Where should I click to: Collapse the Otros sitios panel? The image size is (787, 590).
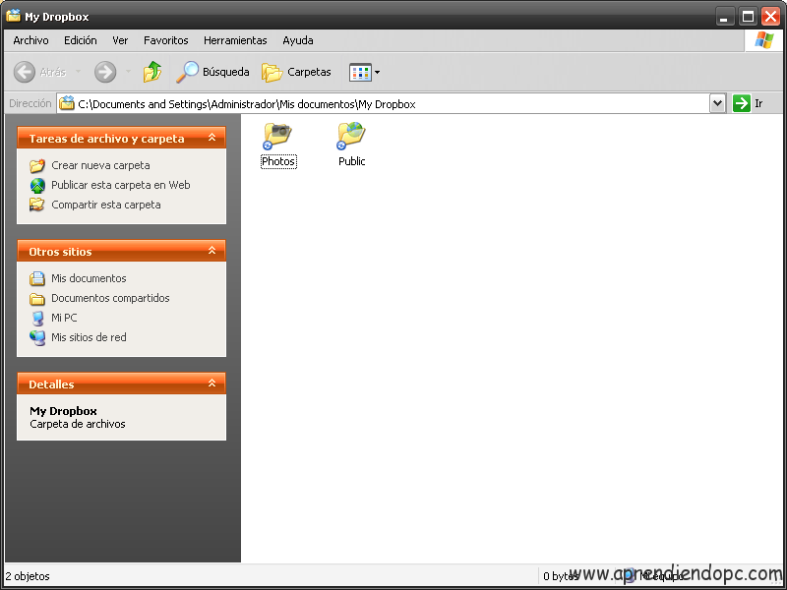coord(212,252)
